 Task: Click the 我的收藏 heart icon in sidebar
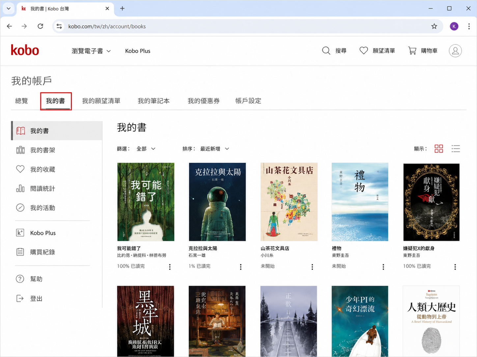pos(20,169)
